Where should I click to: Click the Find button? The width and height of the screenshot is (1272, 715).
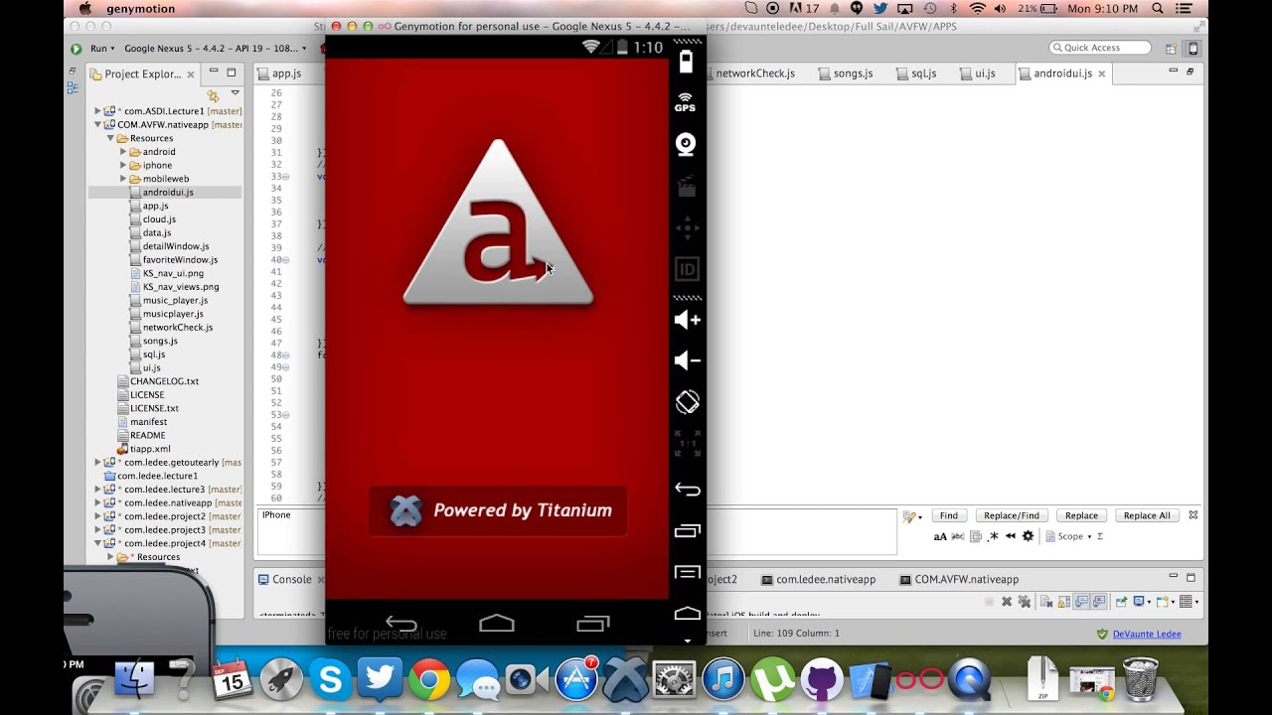pos(949,515)
